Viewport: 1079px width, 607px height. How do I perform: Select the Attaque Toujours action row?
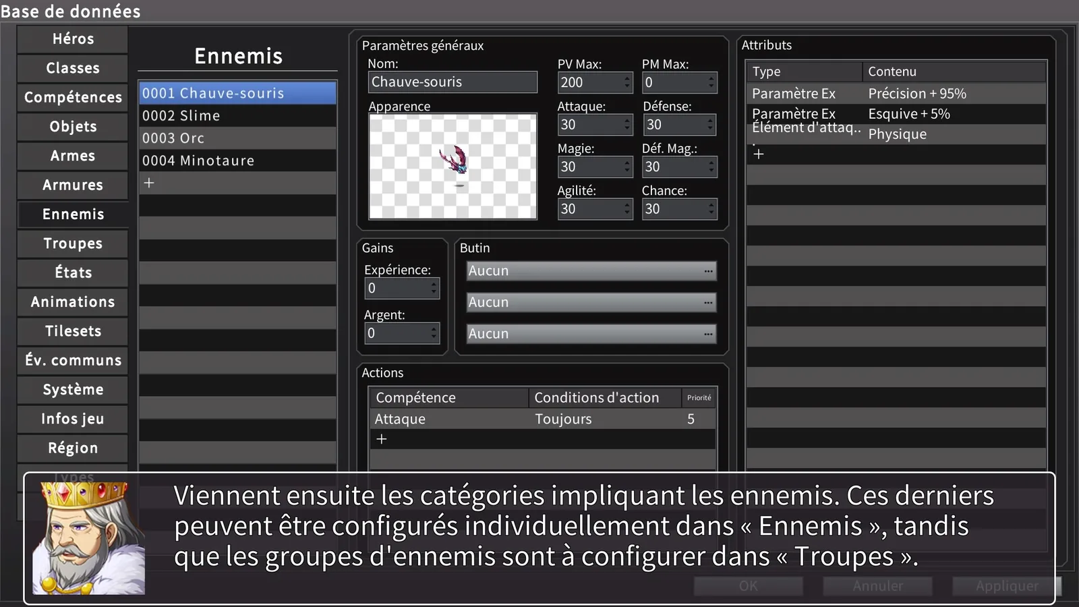coord(542,419)
